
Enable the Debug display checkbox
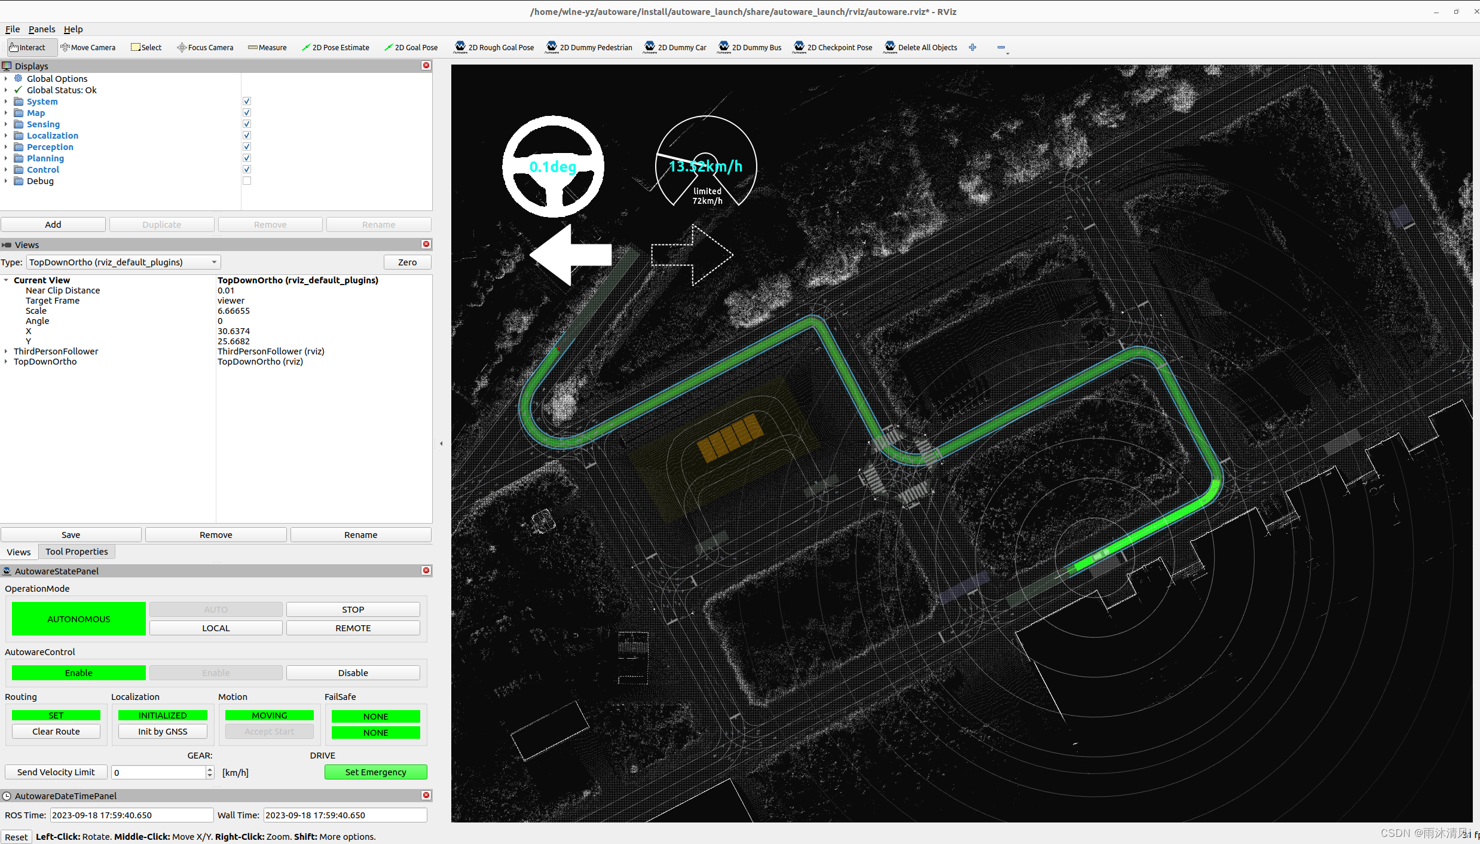click(x=247, y=181)
